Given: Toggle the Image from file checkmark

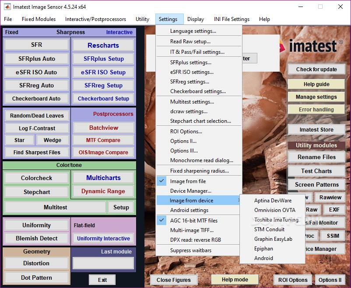Looking at the screenshot, I should (199, 181).
